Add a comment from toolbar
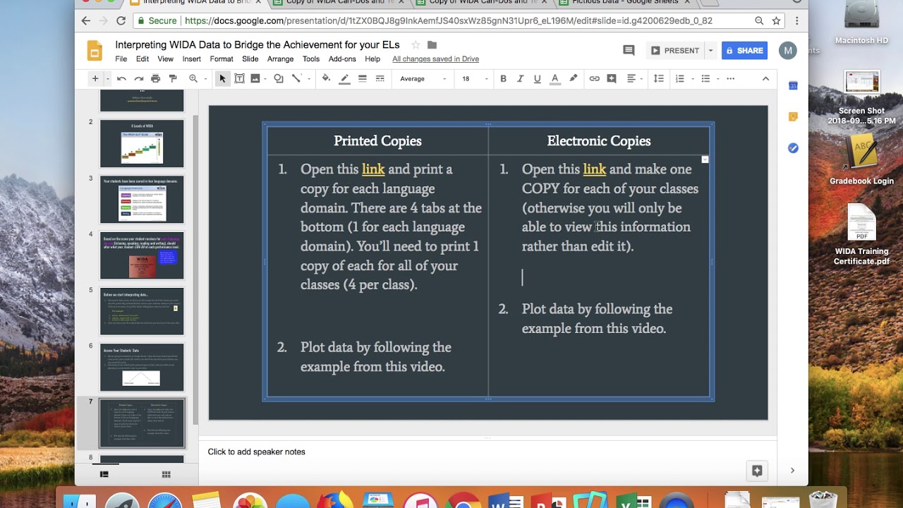The width and height of the screenshot is (903, 508). 612,78
